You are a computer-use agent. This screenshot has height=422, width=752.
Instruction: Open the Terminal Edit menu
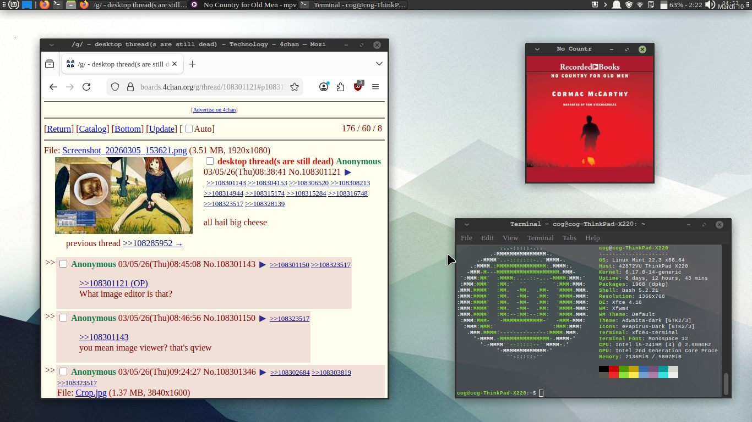pyautogui.click(x=487, y=238)
